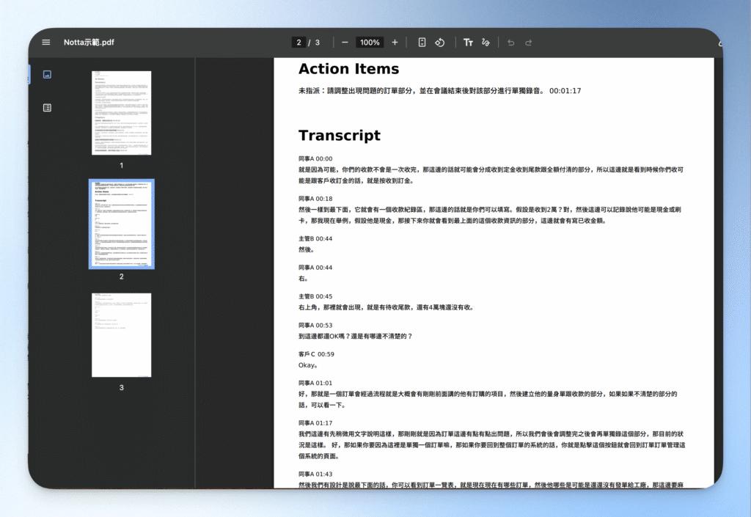Click the "同事A 00:53" speaker label
Viewport: 751px width, 517px height.
pos(315,326)
